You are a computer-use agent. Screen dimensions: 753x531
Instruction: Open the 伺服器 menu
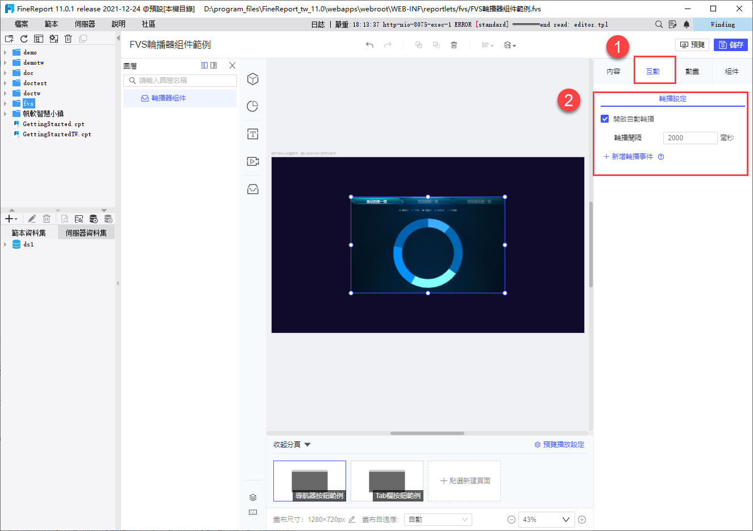(85, 24)
